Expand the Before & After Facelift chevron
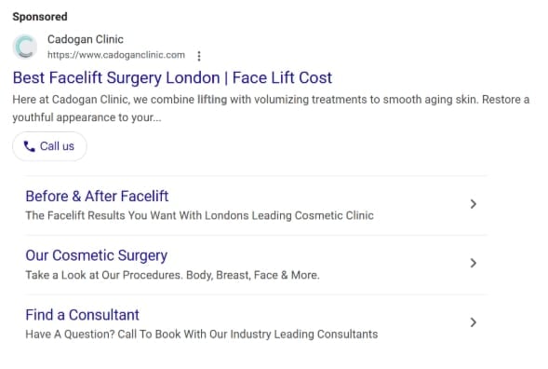The image size is (548, 369). click(x=474, y=204)
